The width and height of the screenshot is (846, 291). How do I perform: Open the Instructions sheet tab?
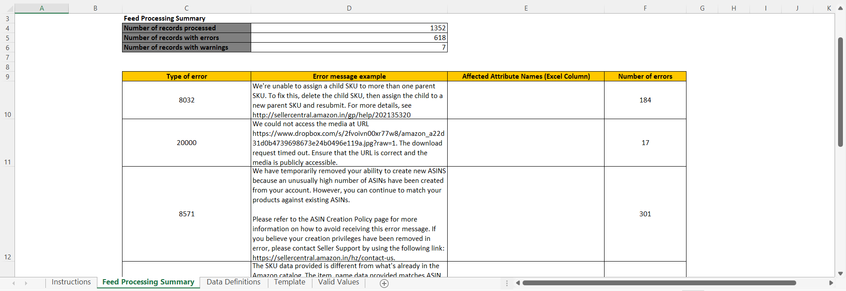coord(71,282)
